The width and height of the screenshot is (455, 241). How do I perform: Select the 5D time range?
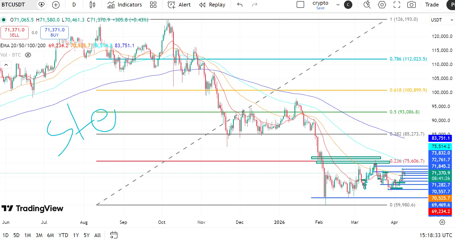point(16,235)
